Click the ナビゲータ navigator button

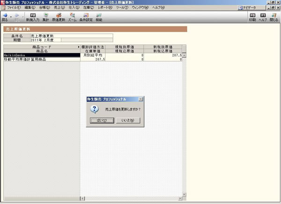click(251, 8)
